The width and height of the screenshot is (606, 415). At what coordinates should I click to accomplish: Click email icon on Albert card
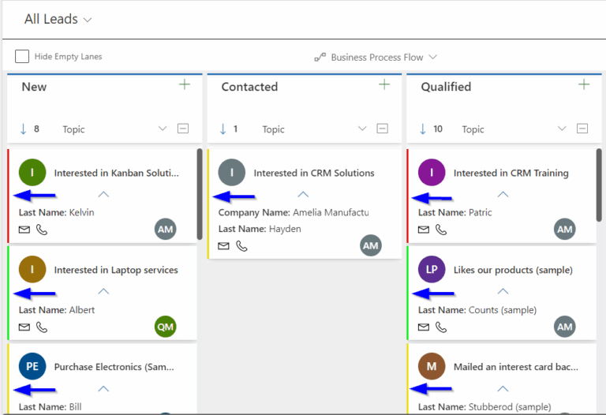coord(24,327)
